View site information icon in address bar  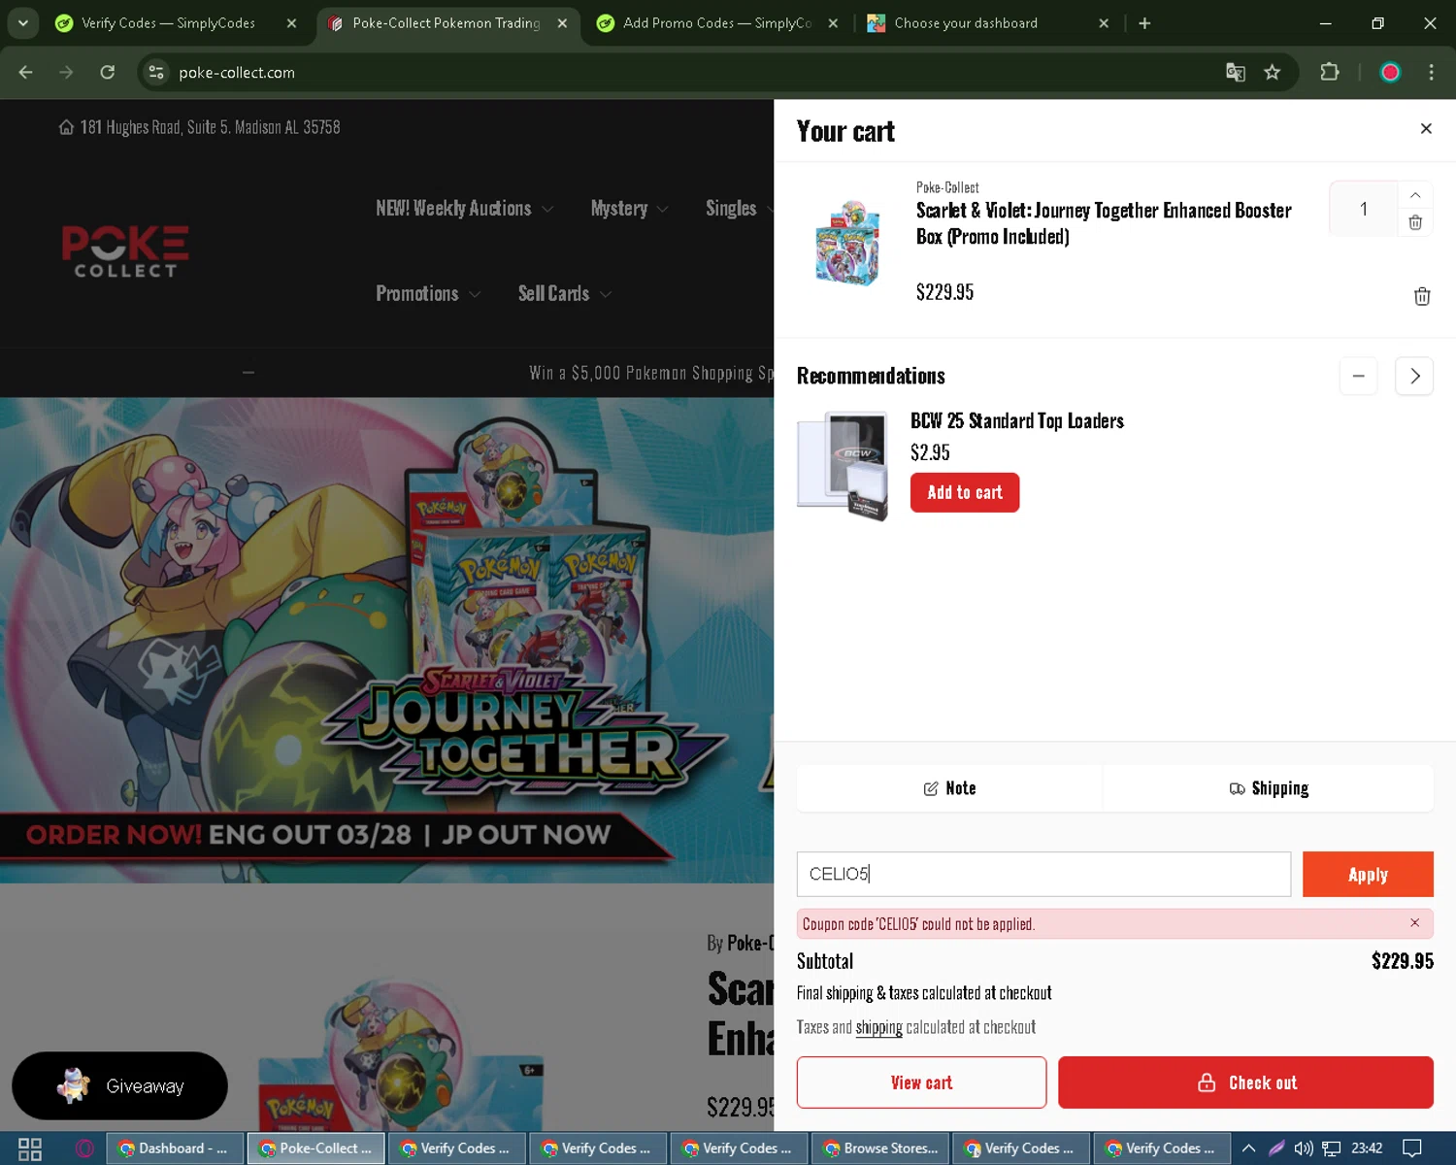[156, 72]
